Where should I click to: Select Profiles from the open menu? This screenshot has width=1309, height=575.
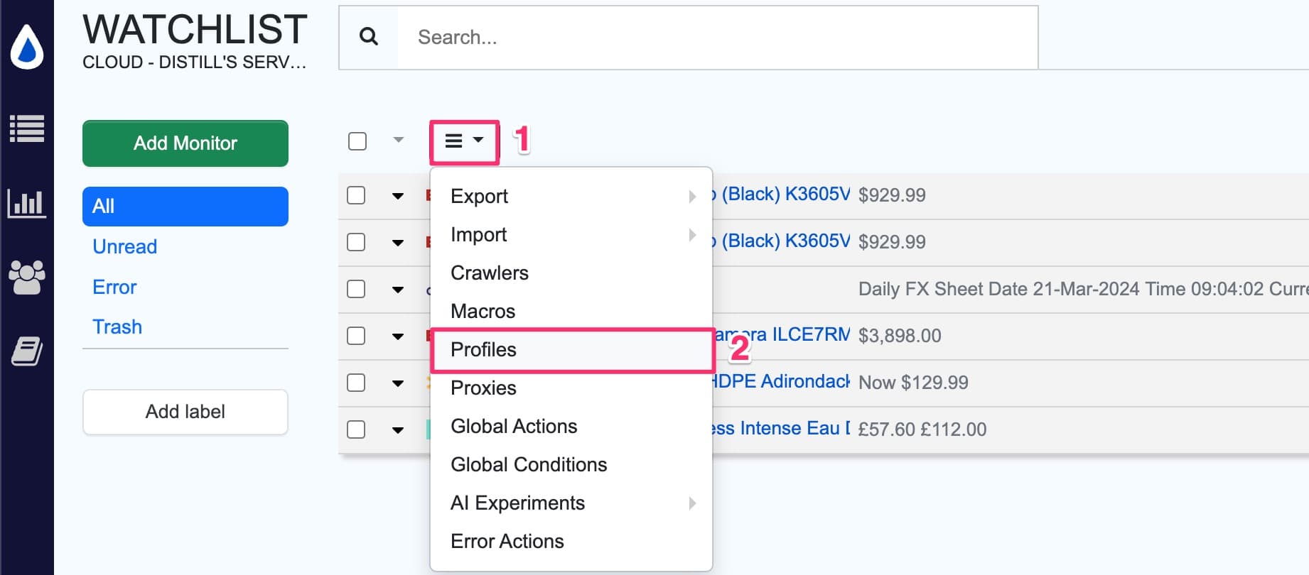[x=483, y=349]
